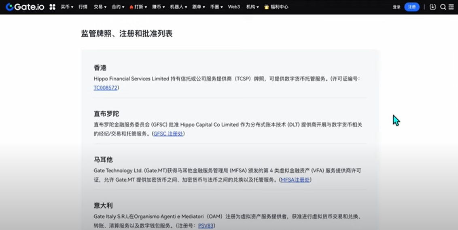Open the TC008572 license number link
Screen dimensions: 458x230
106,88
